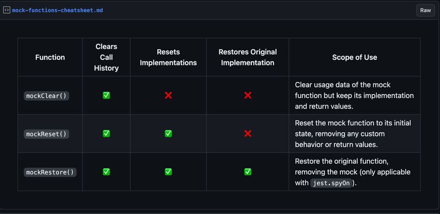Click the Resets Implementations column header

pyautogui.click(x=168, y=57)
